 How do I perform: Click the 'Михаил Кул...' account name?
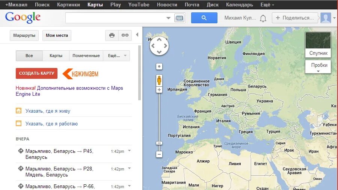tap(240, 18)
